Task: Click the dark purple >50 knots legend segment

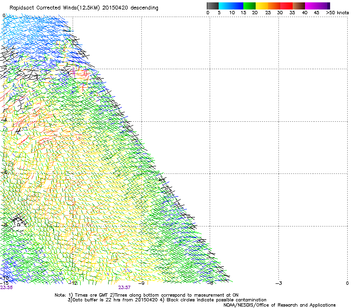Action: (328, 6)
